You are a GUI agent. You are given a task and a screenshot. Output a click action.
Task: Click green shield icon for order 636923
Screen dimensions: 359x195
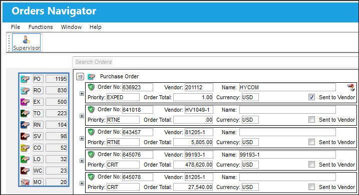click(91, 87)
